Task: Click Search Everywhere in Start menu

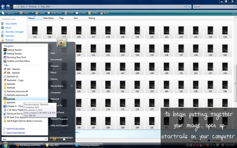Action: [14, 129]
